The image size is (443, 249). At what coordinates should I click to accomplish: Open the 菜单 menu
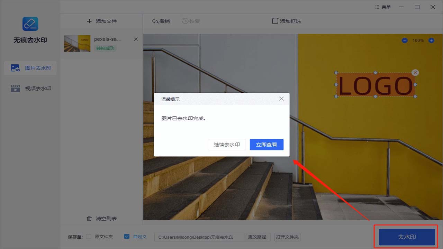[x=383, y=7]
